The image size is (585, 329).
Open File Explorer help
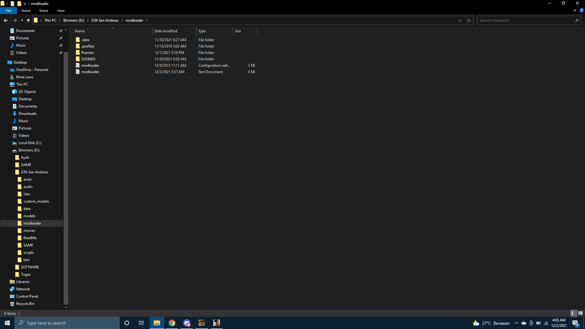581,11
